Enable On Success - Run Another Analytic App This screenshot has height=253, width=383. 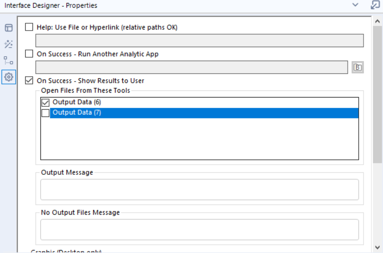point(29,54)
